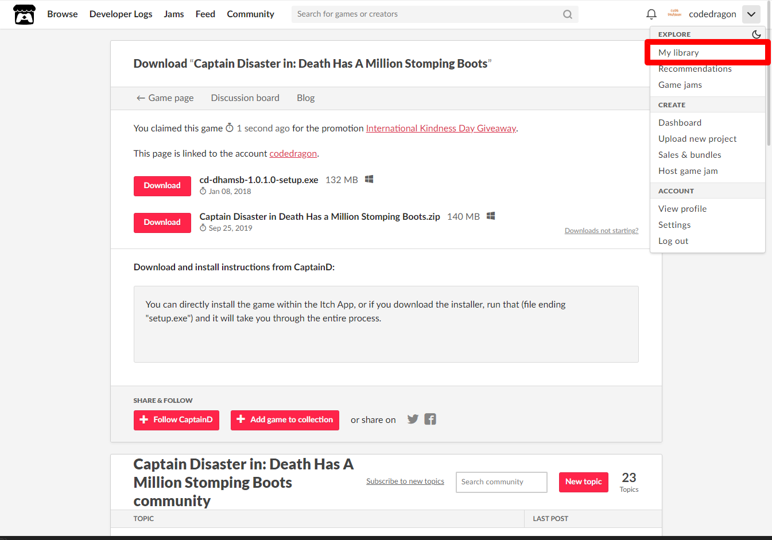Click the 132 MB file size
The height and width of the screenshot is (540, 772).
pos(342,180)
